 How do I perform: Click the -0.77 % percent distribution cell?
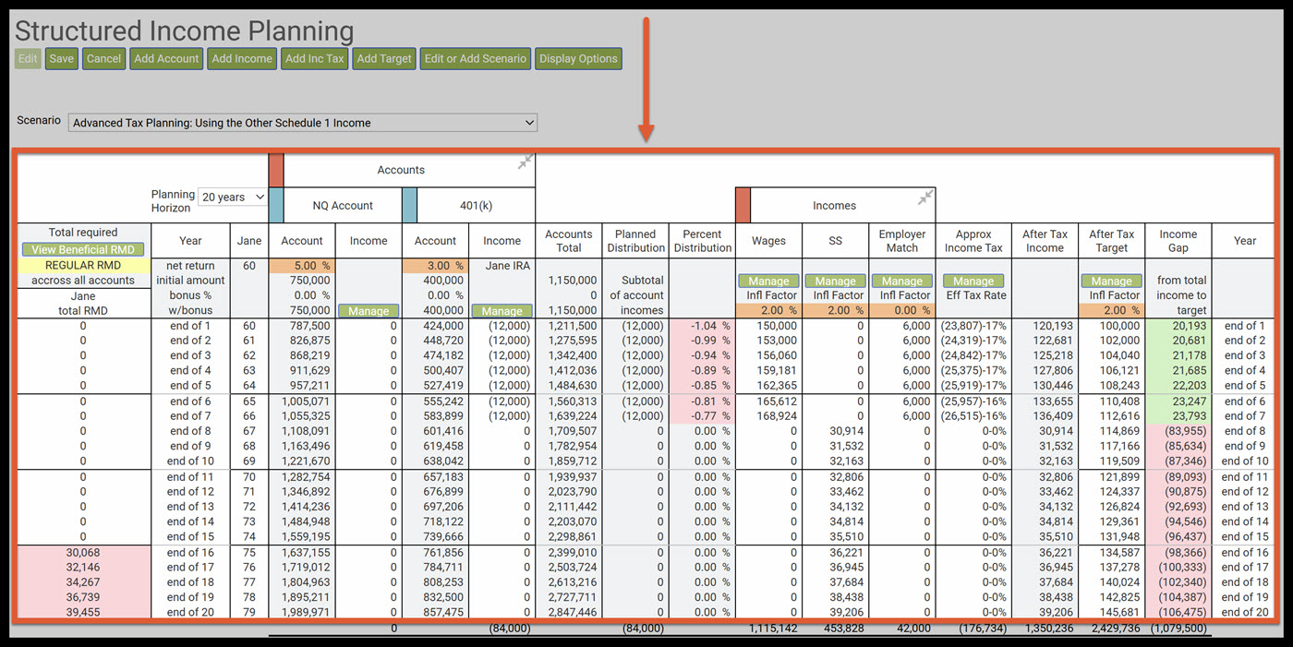click(702, 416)
